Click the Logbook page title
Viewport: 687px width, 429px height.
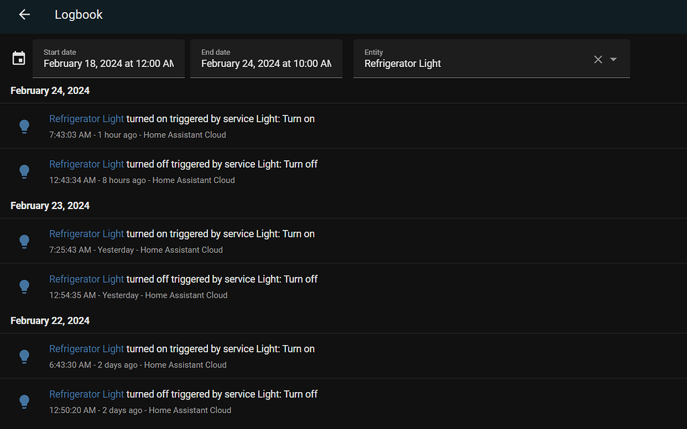click(78, 15)
